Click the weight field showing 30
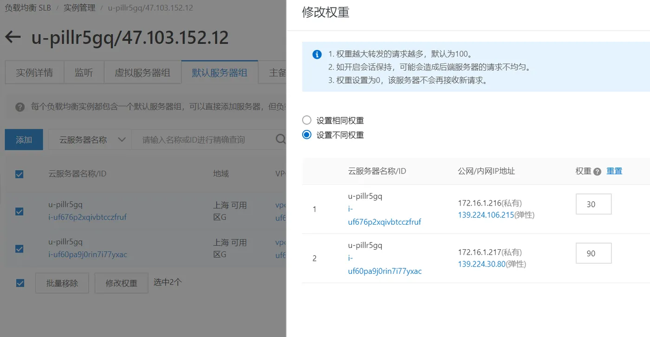This screenshot has width=650, height=337. tap(593, 204)
